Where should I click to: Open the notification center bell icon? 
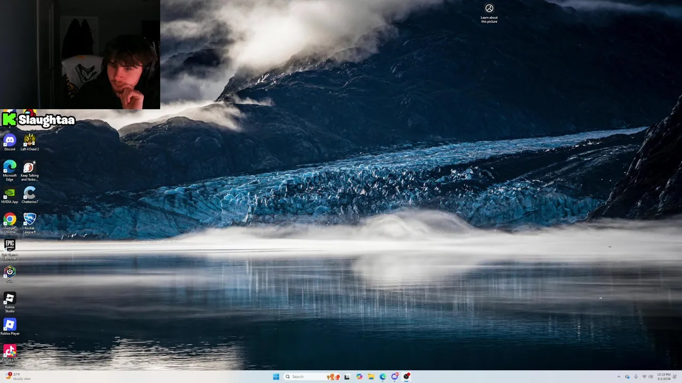(x=675, y=377)
